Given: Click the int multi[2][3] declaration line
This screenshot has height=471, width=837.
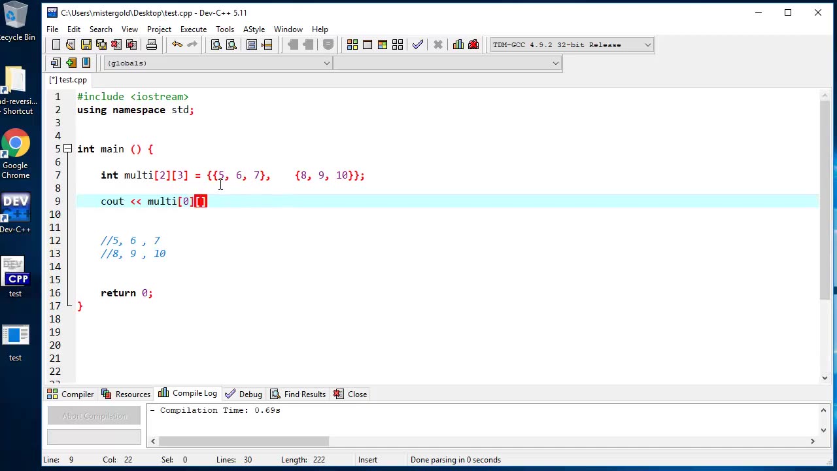Looking at the screenshot, I should point(233,175).
